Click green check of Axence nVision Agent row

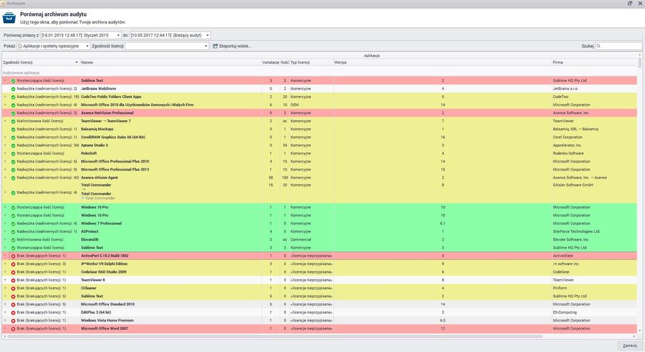tap(13, 178)
